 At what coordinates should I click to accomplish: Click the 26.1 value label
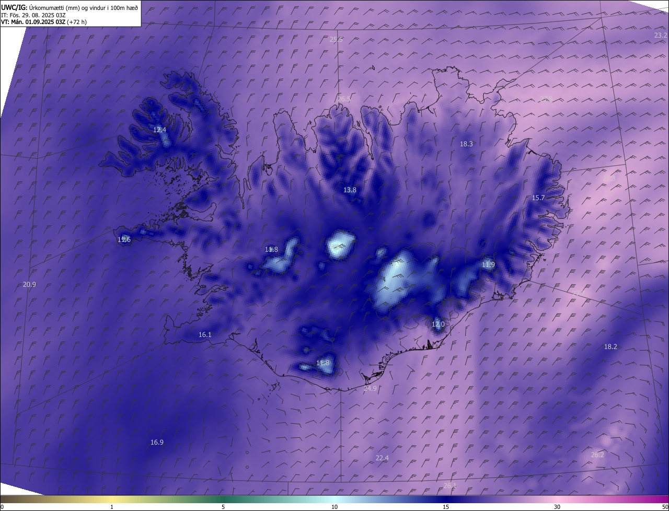(449, 485)
